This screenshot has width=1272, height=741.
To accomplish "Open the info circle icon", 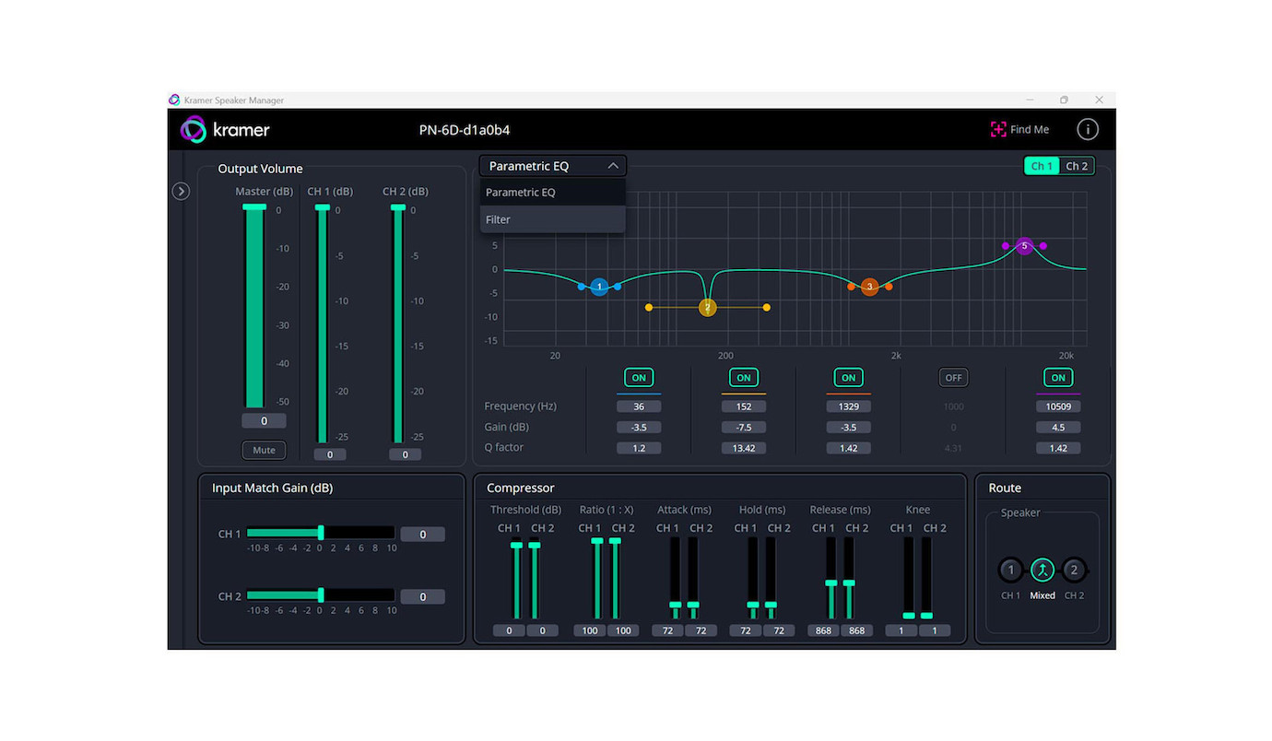I will [1087, 130].
